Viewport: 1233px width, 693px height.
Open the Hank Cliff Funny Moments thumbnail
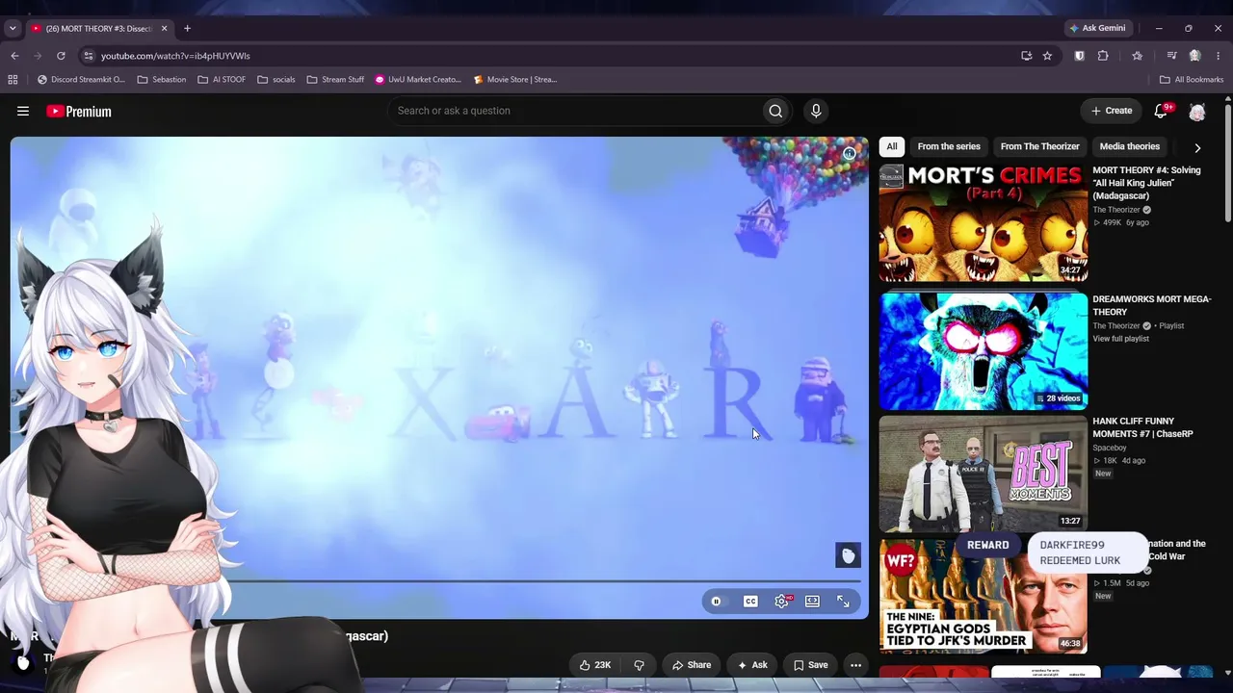tap(984, 474)
